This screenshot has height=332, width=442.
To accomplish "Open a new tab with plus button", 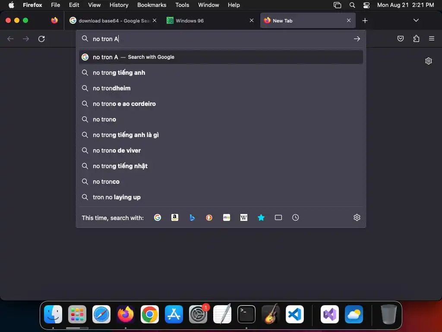I will pos(365,21).
